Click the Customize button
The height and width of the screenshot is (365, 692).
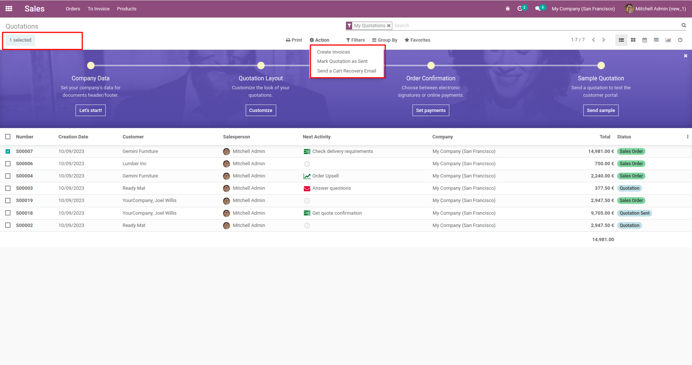click(261, 111)
